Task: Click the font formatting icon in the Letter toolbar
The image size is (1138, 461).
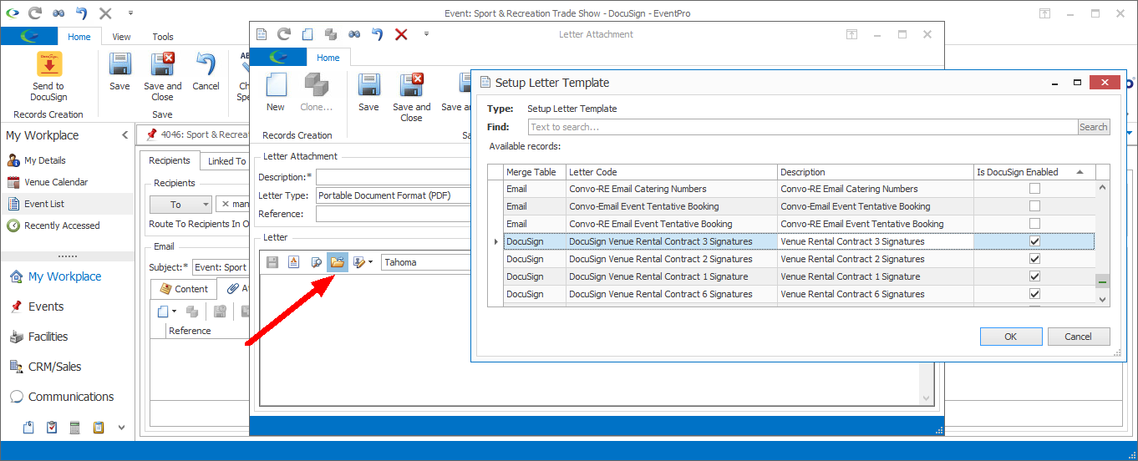Action: (293, 262)
